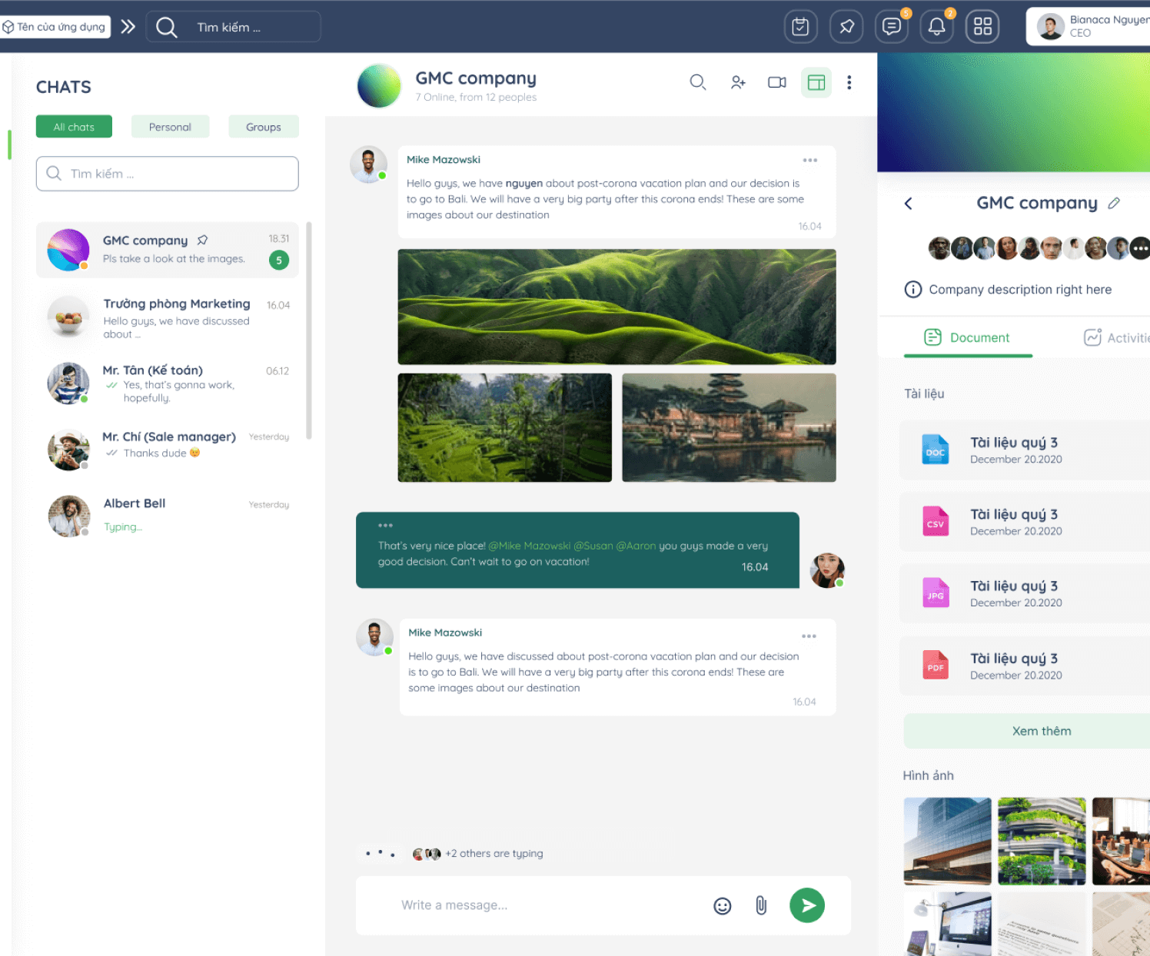Screen dimensions: 1150x956
Task: Open the messages icon showing 5 unread
Action: (x=891, y=26)
